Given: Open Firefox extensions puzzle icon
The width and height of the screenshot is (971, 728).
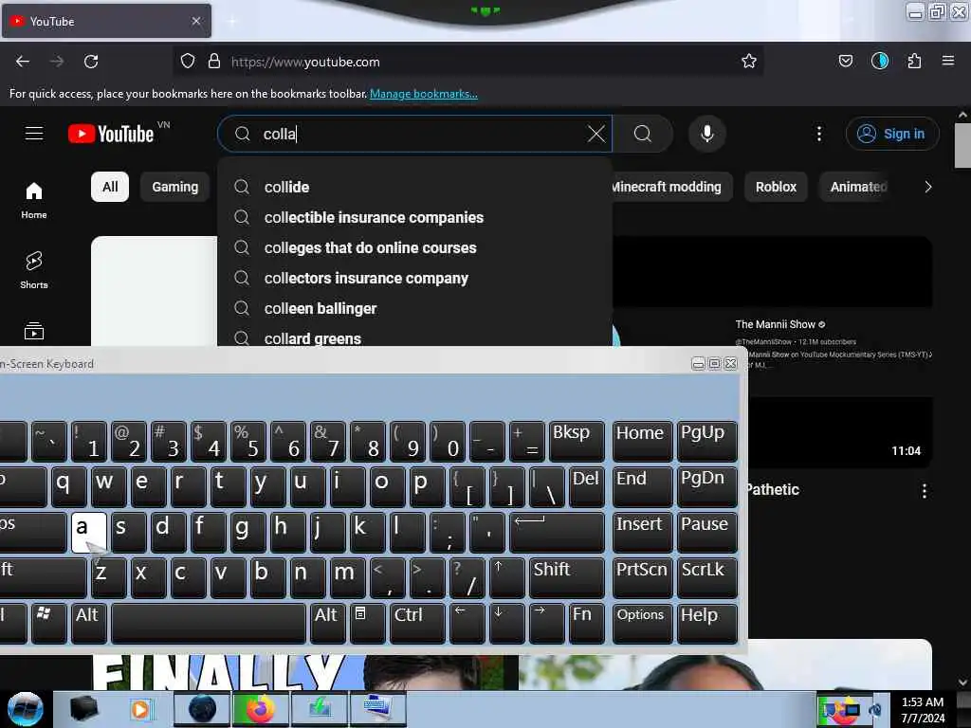Looking at the screenshot, I should click(x=914, y=62).
